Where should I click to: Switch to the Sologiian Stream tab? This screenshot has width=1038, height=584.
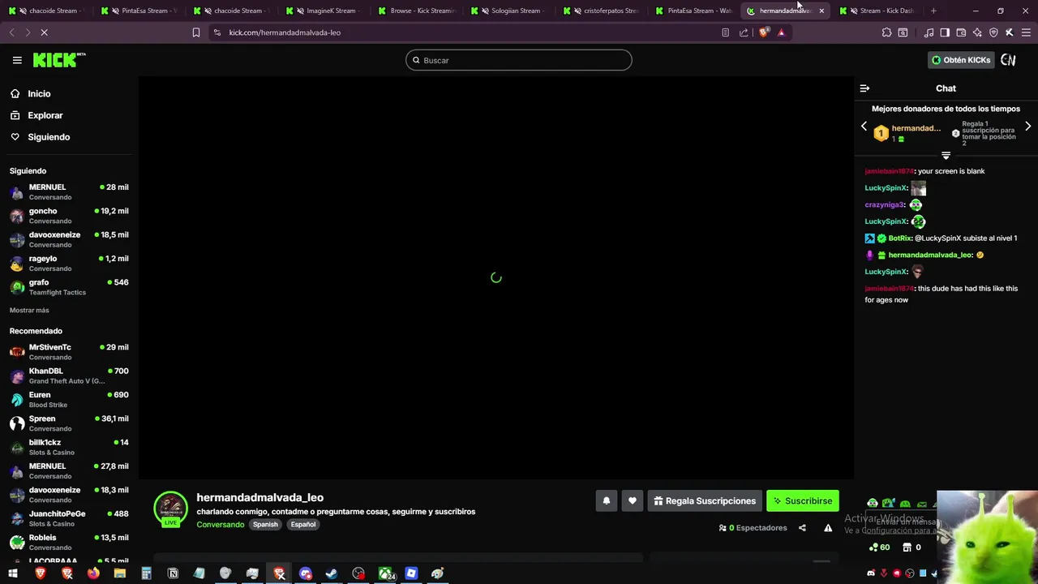(x=508, y=11)
